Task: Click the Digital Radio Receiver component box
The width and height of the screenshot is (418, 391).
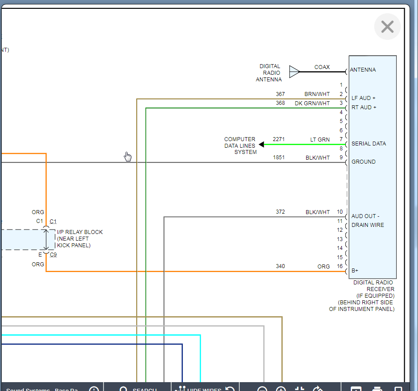Action: tap(372, 186)
